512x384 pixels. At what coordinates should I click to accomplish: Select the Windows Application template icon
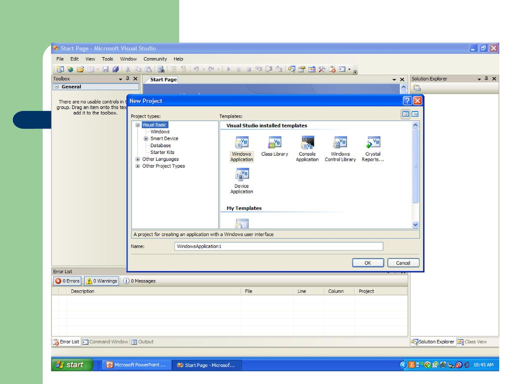click(x=241, y=149)
